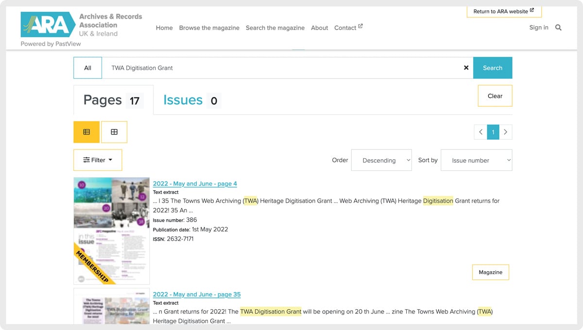Viewport: 583px width, 330px height.
Task: Click Sign in
Action: click(539, 28)
